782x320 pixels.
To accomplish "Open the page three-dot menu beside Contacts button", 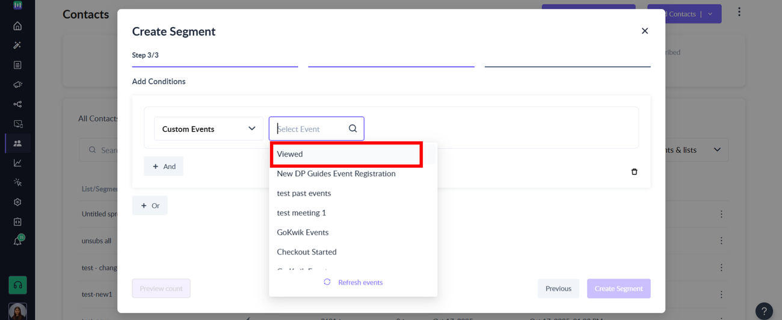I will click(739, 12).
